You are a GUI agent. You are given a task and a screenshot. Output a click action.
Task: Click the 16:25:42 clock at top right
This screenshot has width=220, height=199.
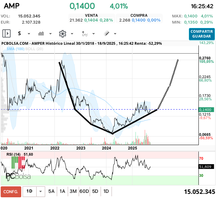coord(202,6)
